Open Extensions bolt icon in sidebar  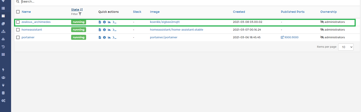click(x=3, y=70)
